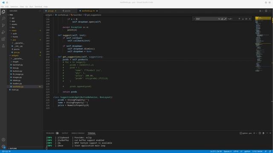This screenshot has width=273, height=153.
Task: Click the Explorer panel more actions icon
Action: pos(40,11)
